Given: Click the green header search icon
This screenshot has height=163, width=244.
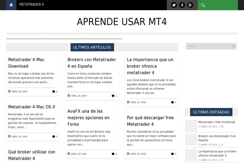Looking at the screenshot, I should pyautogui.click(x=203, y=5).
